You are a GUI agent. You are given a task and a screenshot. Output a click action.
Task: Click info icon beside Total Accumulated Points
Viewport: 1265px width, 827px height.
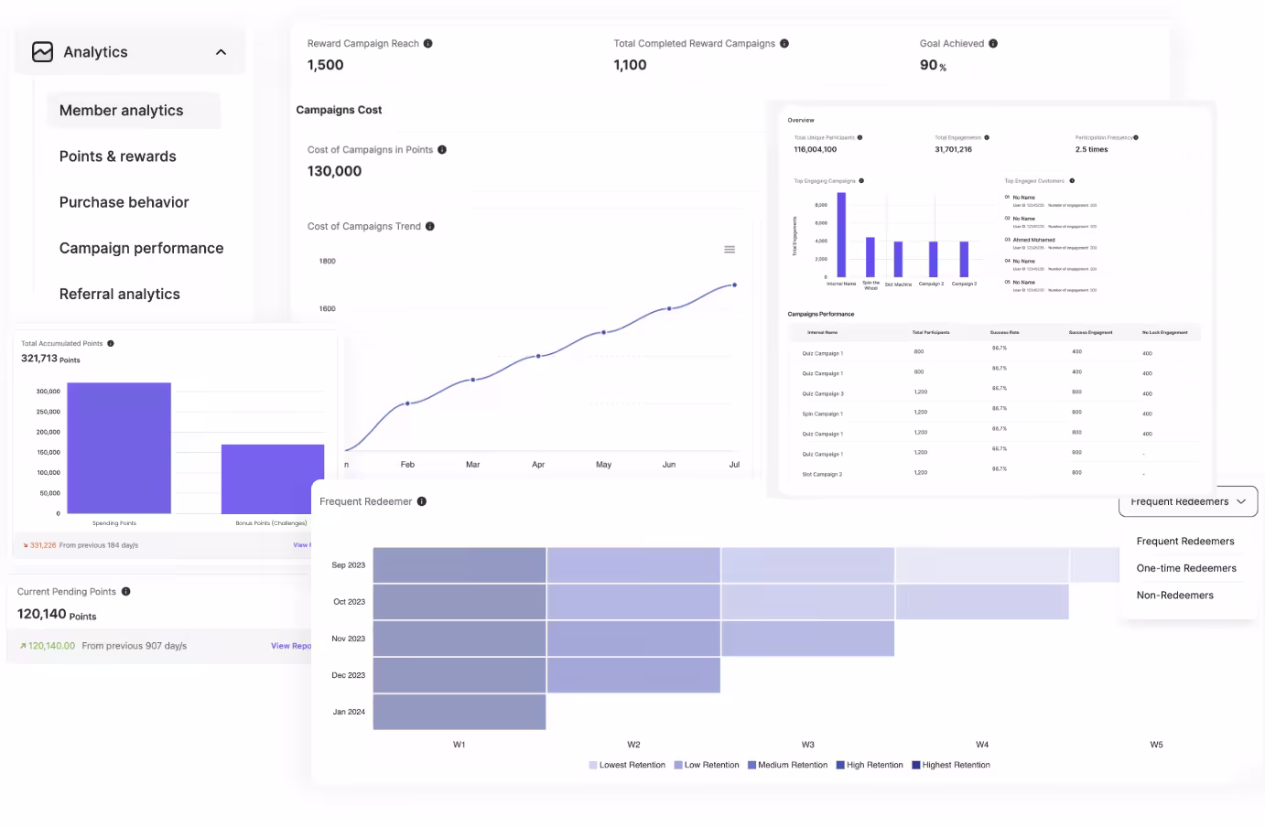(111, 344)
